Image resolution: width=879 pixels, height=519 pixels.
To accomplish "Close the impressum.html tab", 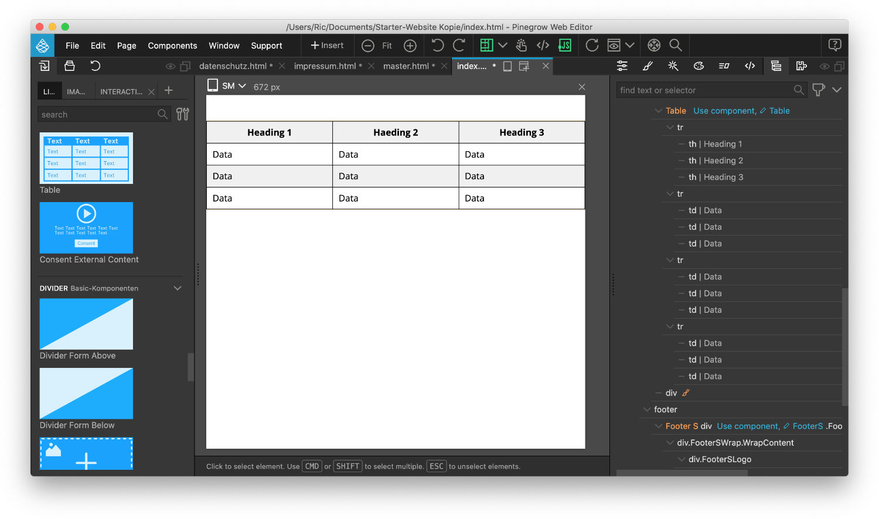I will 371,66.
